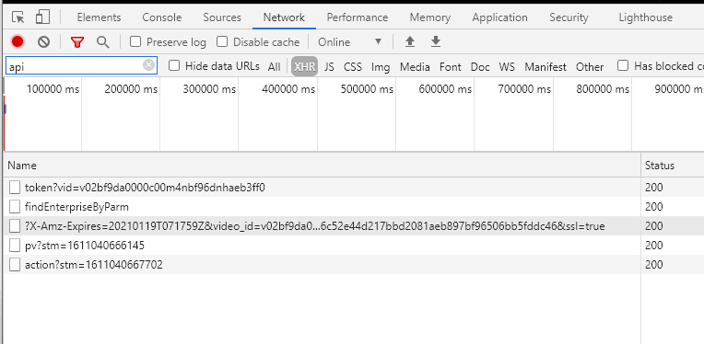Tick checkbox beside X-Amz-Expires request
The image size is (704, 344).
[15, 225]
